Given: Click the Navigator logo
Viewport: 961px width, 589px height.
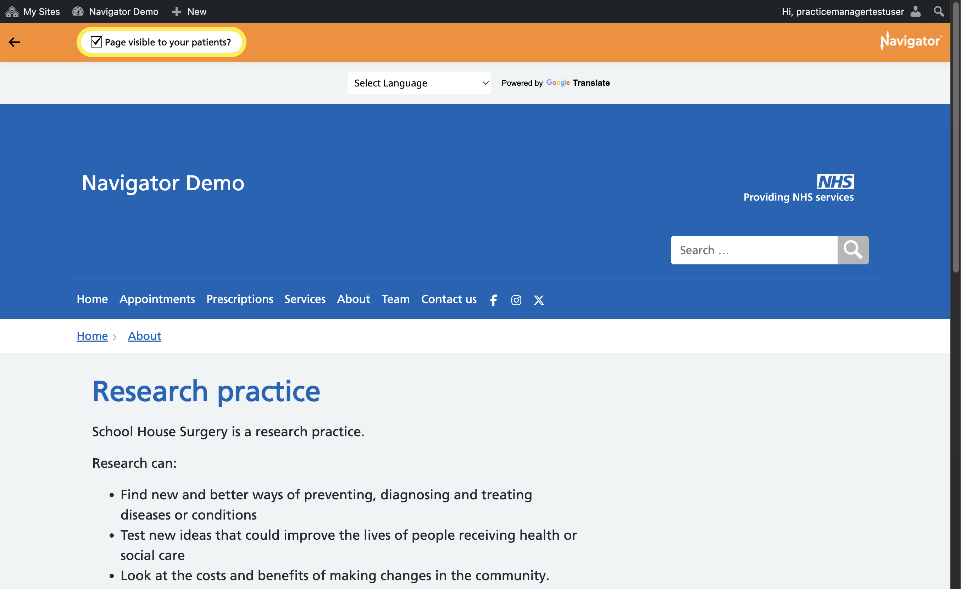Looking at the screenshot, I should (x=911, y=41).
